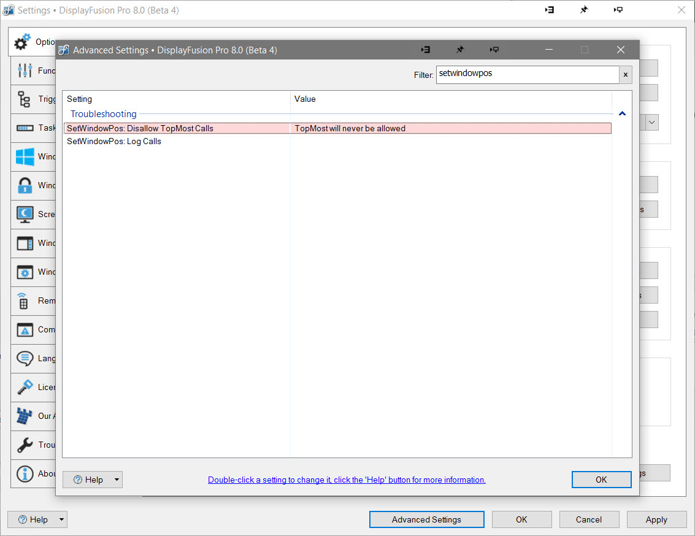Select the SetWindowPos: Log Calls setting
Image resolution: width=695 pixels, height=536 pixels.
[x=114, y=141]
